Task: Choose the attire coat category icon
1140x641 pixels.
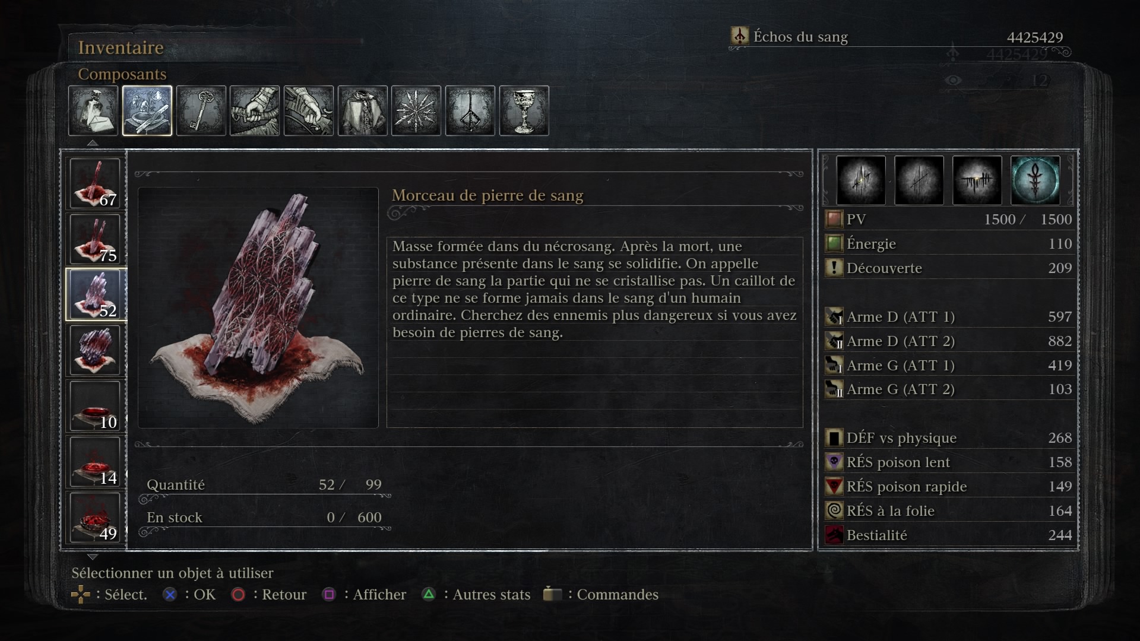Action: pyautogui.click(x=363, y=111)
